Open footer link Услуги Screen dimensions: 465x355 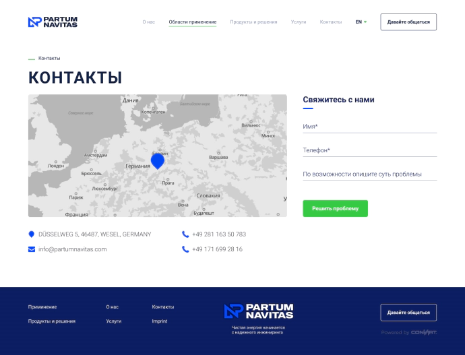(114, 321)
